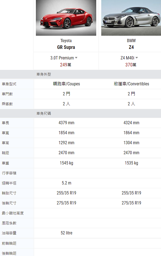Click the 車門數 row label

[x=7, y=94]
